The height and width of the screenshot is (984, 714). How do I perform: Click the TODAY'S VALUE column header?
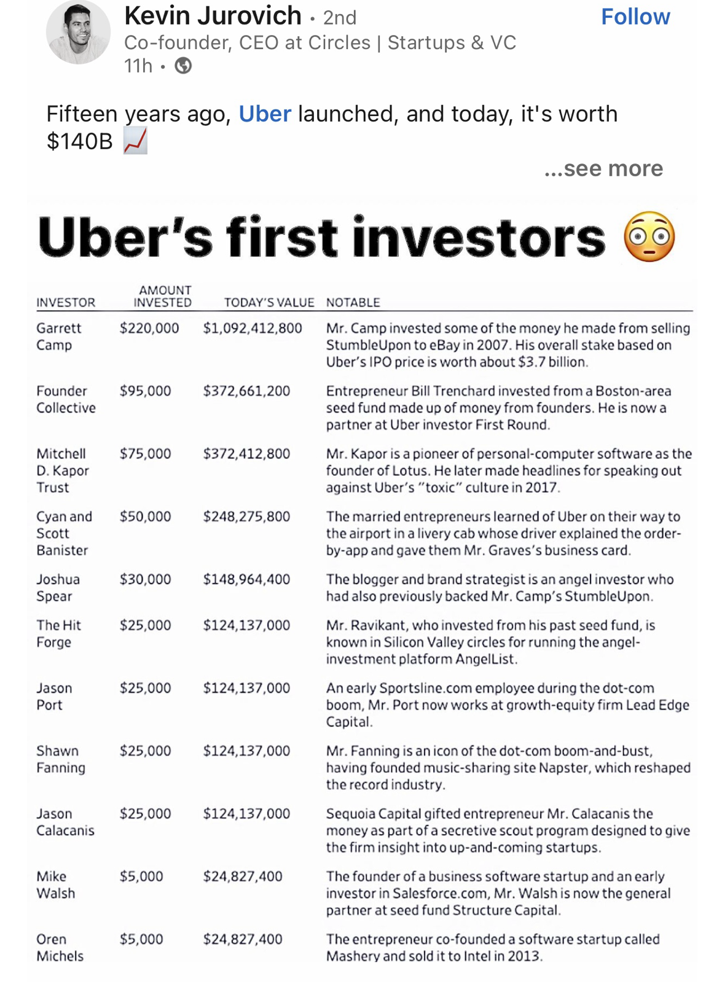pos(269,302)
